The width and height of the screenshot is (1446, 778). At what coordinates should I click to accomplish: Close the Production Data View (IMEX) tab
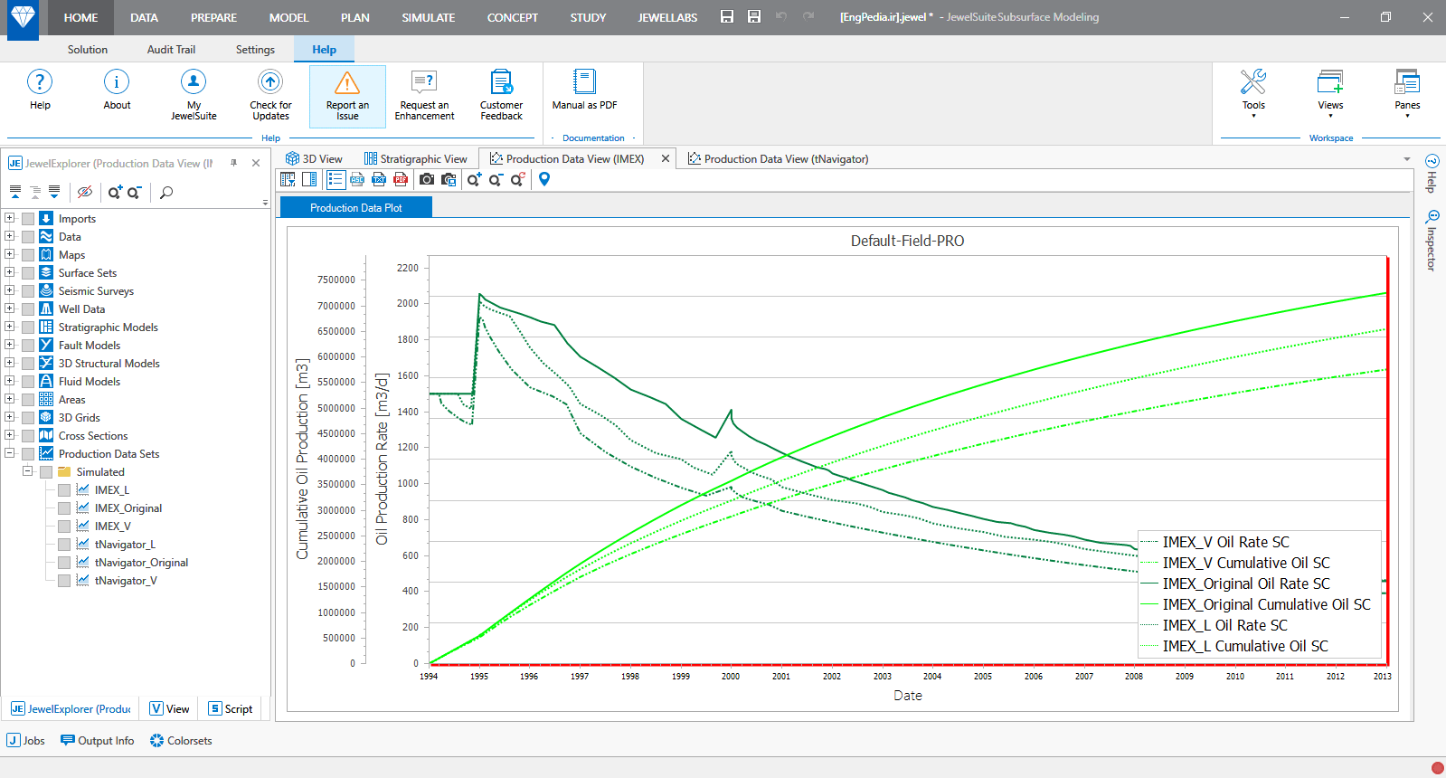(666, 158)
